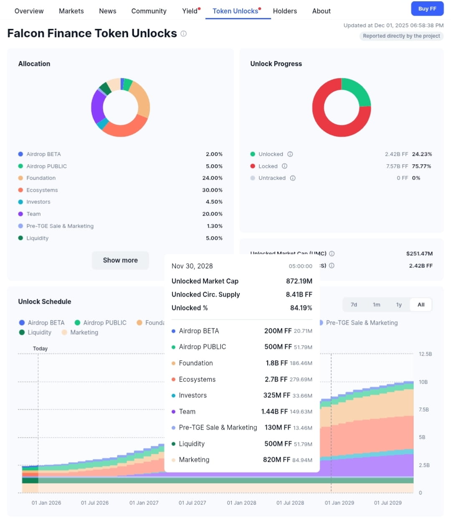This screenshot has width=451, height=519.
Task: Toggle Marketing series in chart legend
Action: (x=80, y=332)
